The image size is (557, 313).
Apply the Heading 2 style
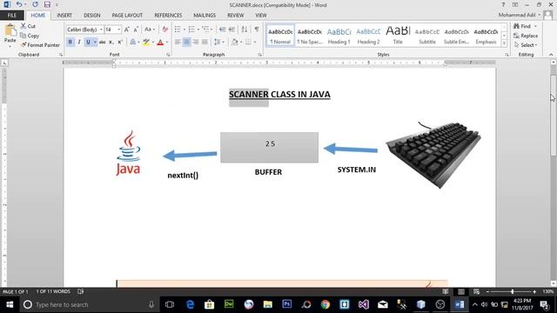[368, 36]
